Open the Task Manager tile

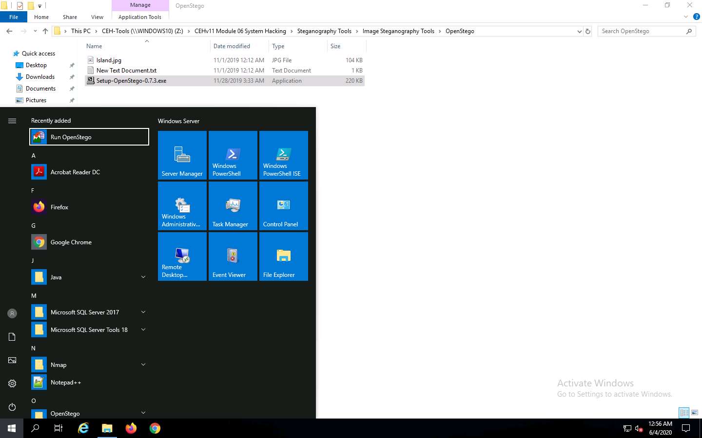pos(233,206)
